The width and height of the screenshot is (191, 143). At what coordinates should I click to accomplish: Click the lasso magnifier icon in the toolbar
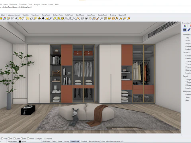pyautogui.click(x=102, y=18)
